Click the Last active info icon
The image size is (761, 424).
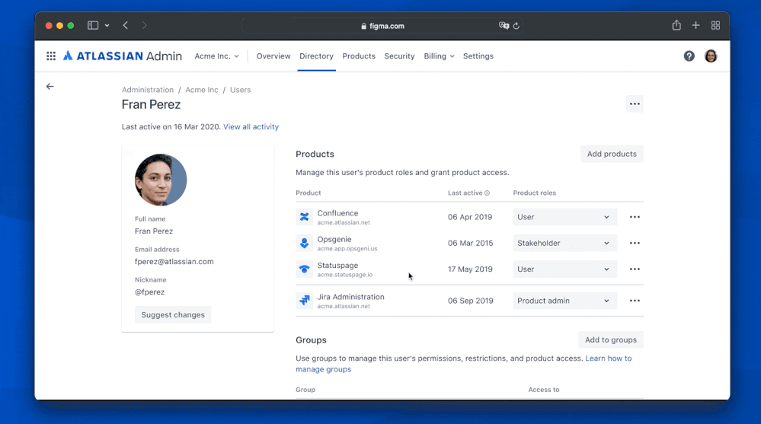[x=487, y=193]
